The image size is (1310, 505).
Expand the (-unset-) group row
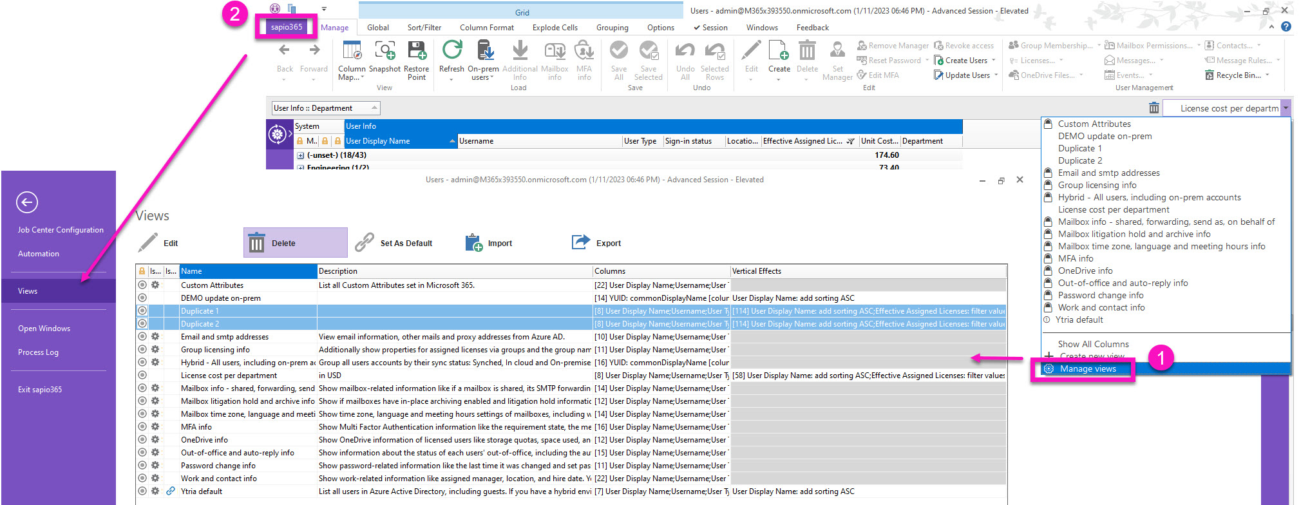tap(300, 155)
